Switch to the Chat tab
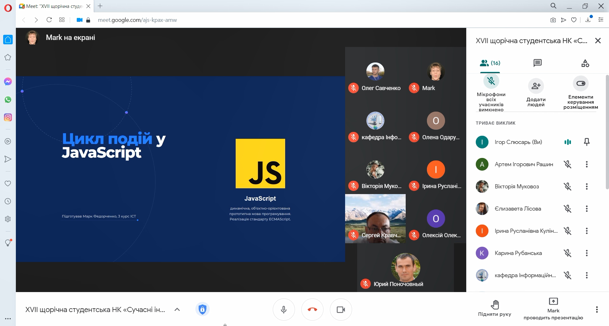Screen dimensions: 609x326 click(x=537, y=63)
